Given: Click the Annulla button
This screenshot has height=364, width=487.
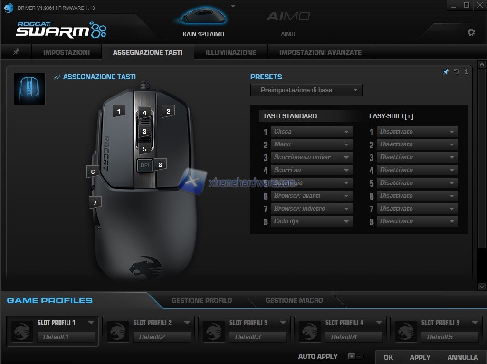Looking at the screenshot, I should point(462,357).
